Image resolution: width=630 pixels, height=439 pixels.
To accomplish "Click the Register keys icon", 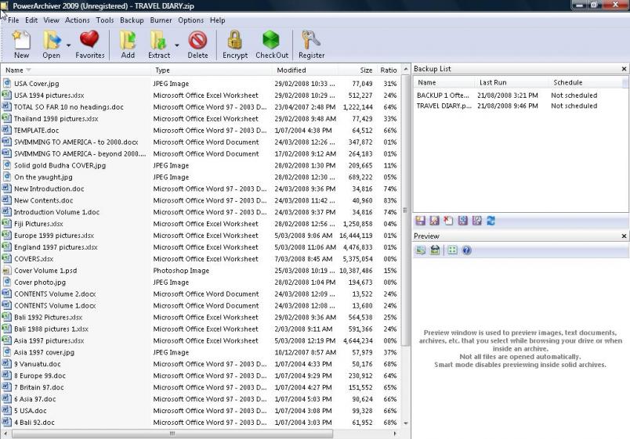I will (310, 40).
